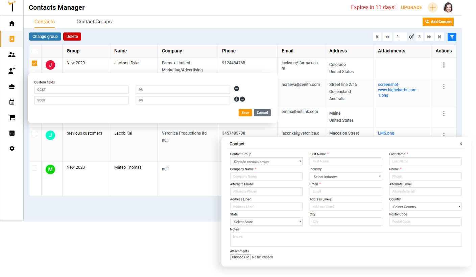Click the green M avatar for Mateo Thomas
The height and width of the screenshot is (277, 476).
[x=50, y=169]
